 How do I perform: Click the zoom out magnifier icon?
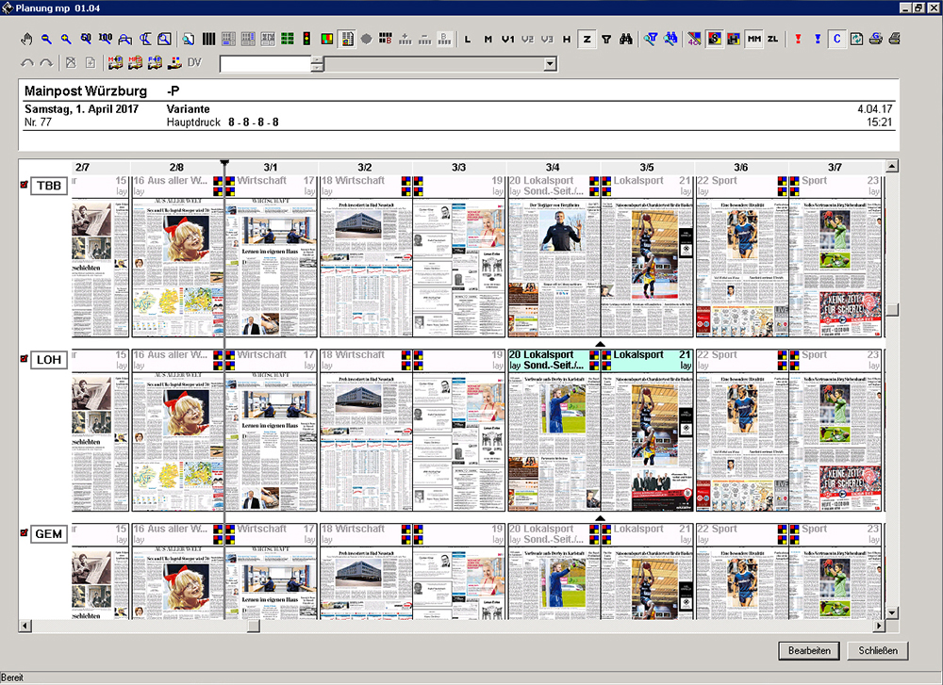46,39
